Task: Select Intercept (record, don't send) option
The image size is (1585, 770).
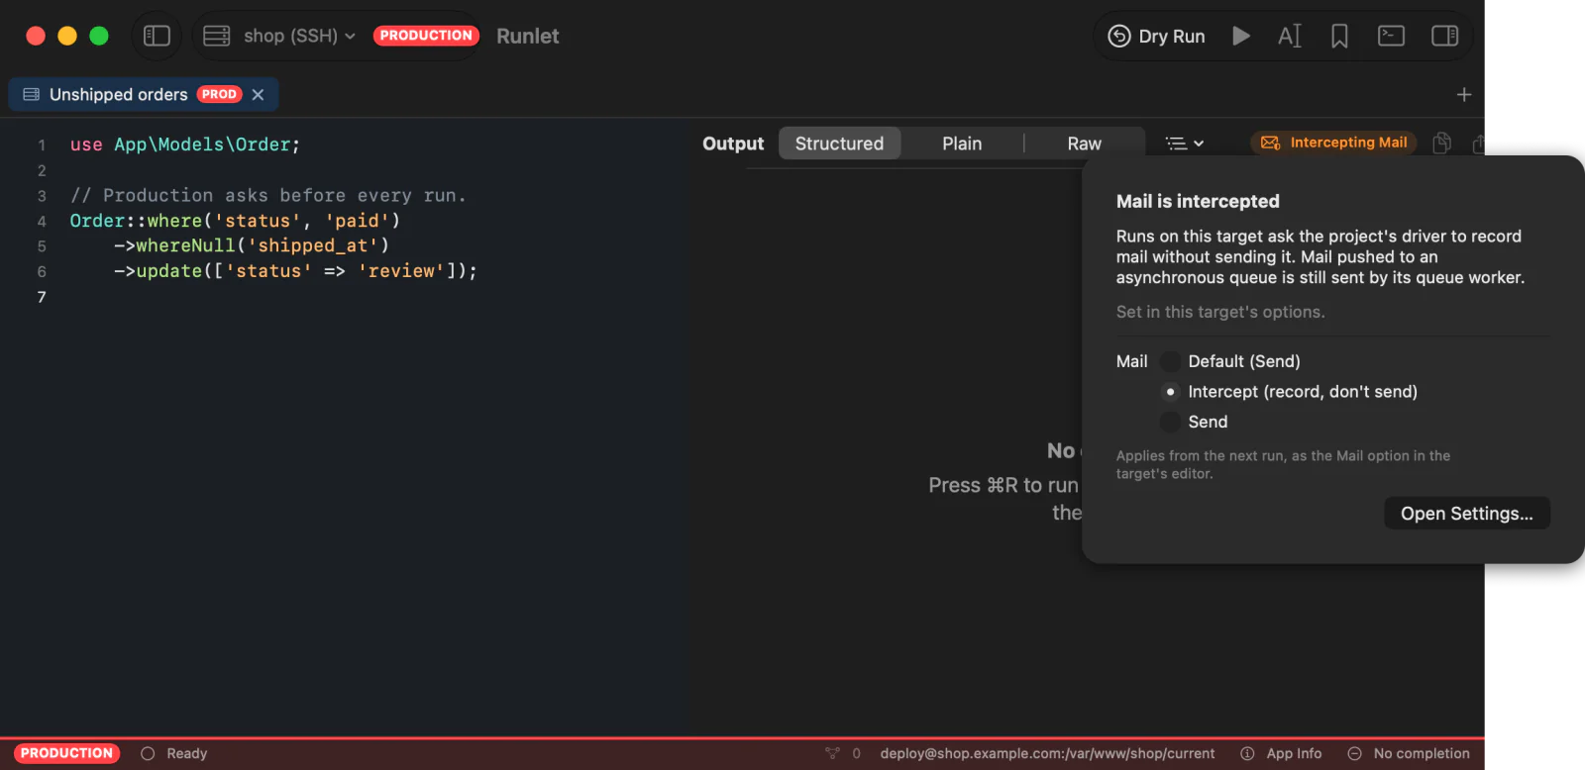Action: pos(1289,392)
